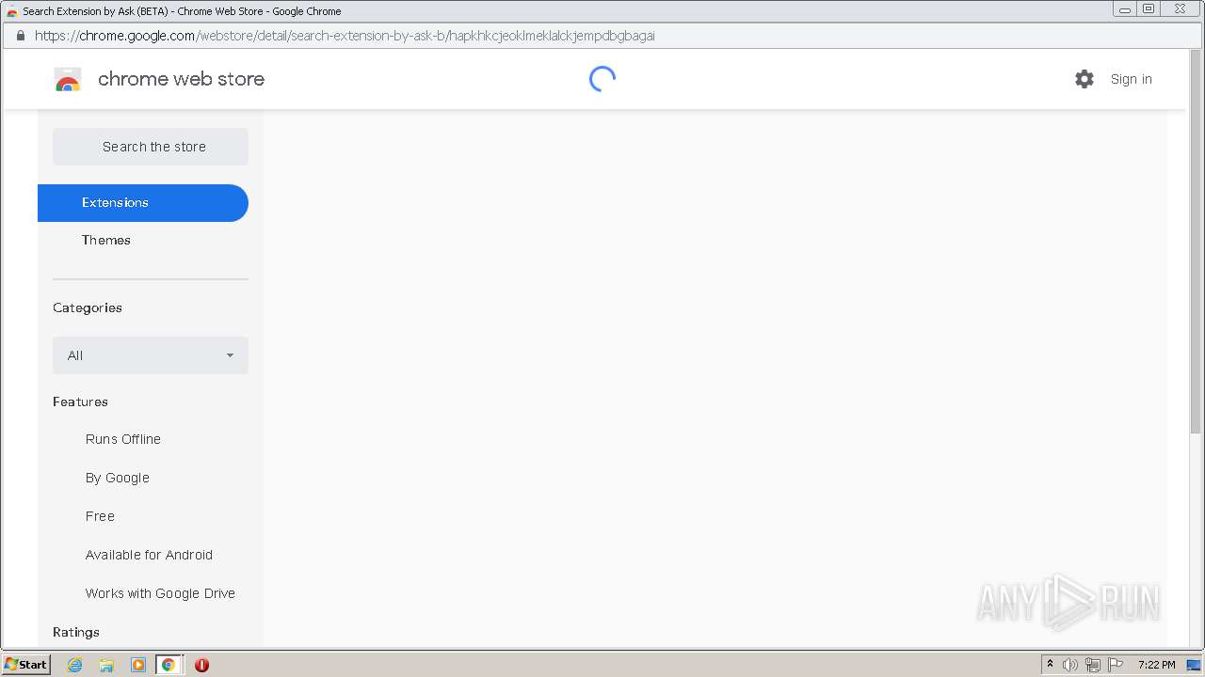
Task: Click the 7:22 PM system clock
Action: tap(1156, 665)
